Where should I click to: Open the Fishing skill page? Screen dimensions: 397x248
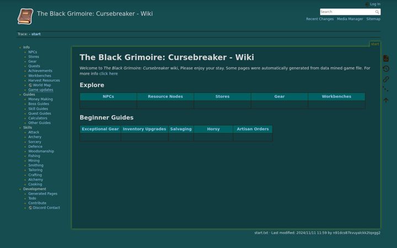34,156
